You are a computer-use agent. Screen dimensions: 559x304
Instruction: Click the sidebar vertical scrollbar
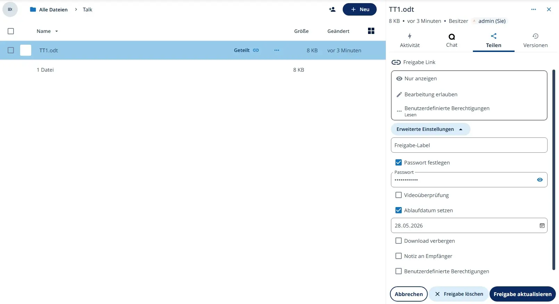(x=554, y=170)
